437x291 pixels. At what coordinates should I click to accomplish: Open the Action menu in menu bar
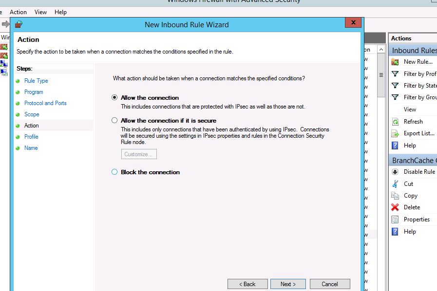coord(19,12)
